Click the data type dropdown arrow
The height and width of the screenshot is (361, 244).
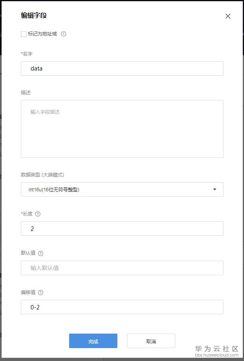[215, 189]
